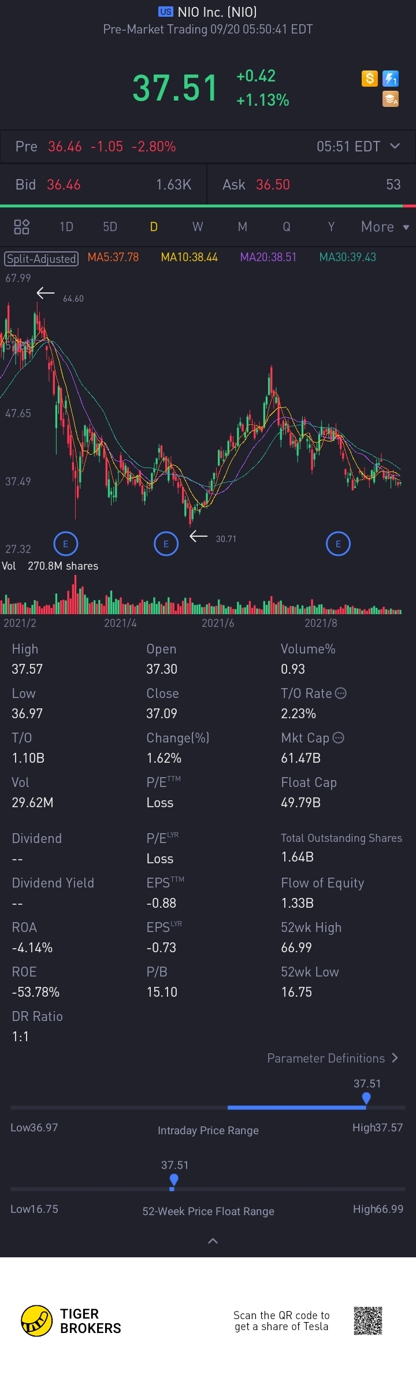Tap the earnings E marker beside 30.71 low
416x1385 pixels.
coord(166,544)
